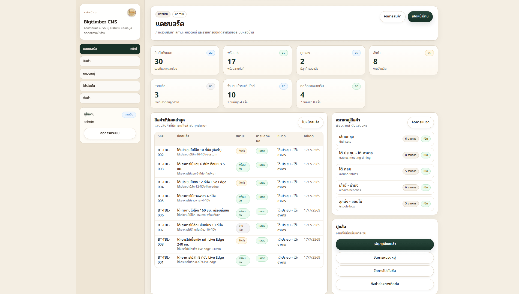The image size is (519, 294).
Task: Click the หลังบ้าน breadcrumb tag
Action: (x=163, y=14)
